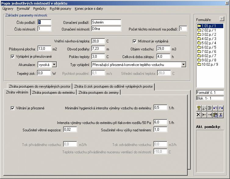Click the Celková doba zátopu field

(x=164, y=57)
